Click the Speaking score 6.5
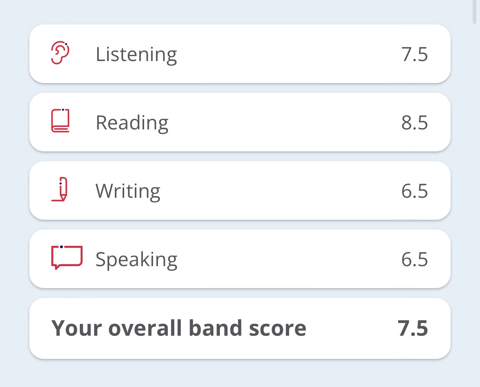This screenshot has width=480, height=387. [414, 260]
